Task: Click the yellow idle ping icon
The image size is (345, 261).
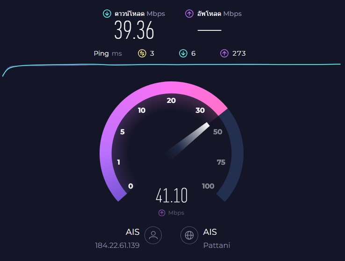Action: 142,53
